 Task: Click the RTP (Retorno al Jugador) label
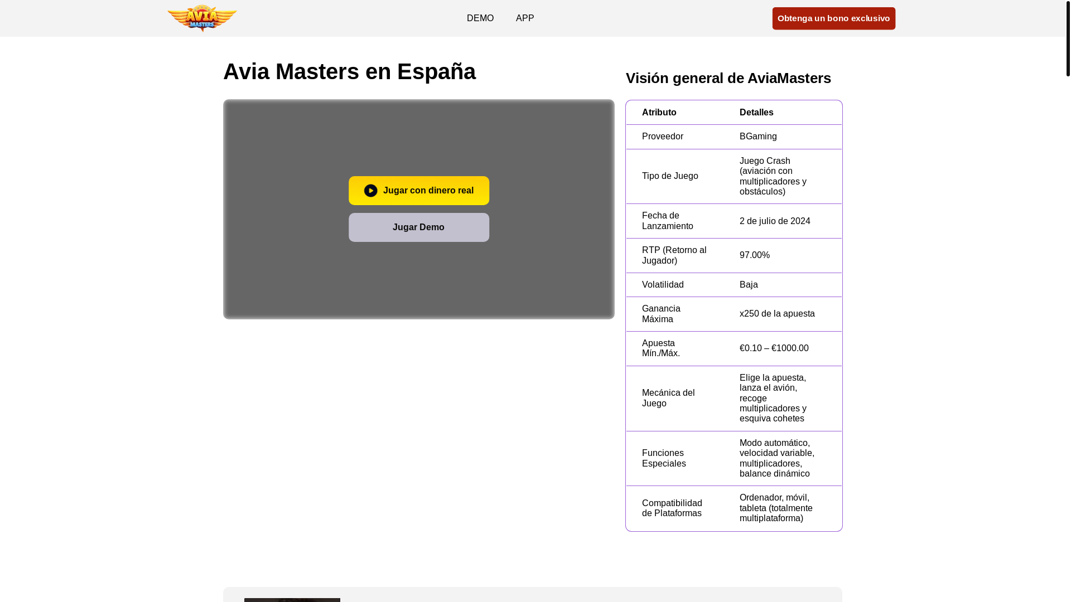click(674, 255)
